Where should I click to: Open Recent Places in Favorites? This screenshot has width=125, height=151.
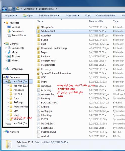click(x=19, y=35)
